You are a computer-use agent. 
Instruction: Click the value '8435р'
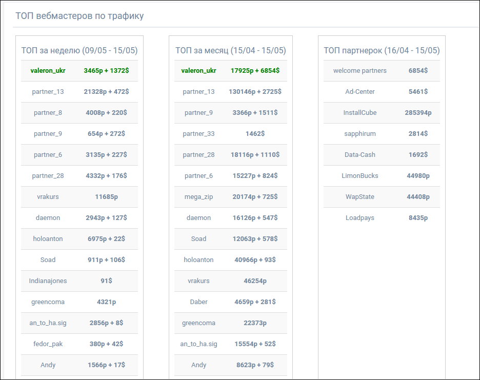(418, 218)
